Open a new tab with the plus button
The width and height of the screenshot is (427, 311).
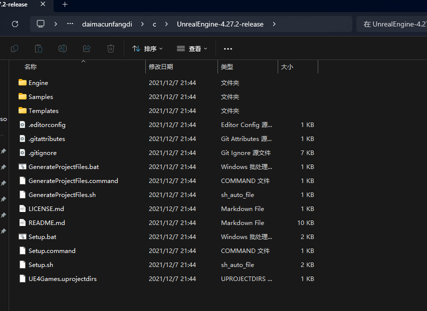coord(65,4)
